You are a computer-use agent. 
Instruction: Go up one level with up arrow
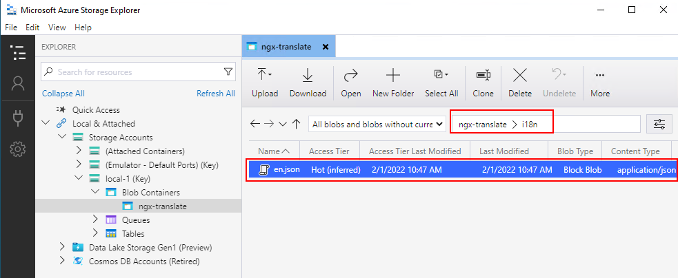point(296,125)
